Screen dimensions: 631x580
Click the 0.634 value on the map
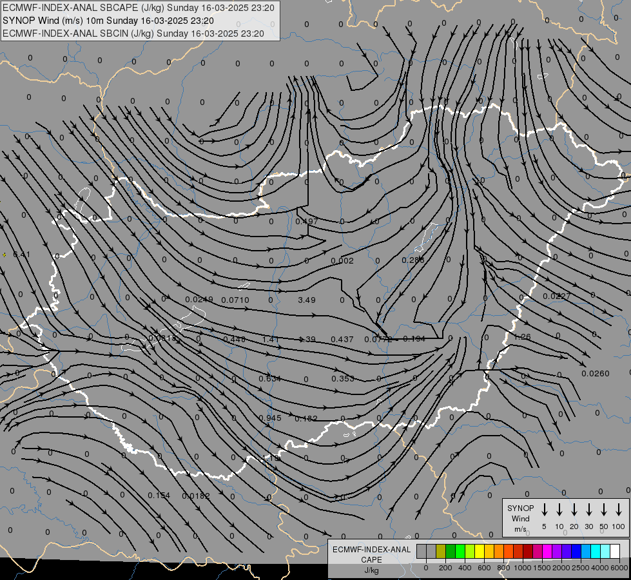click(x=269, y=379)
